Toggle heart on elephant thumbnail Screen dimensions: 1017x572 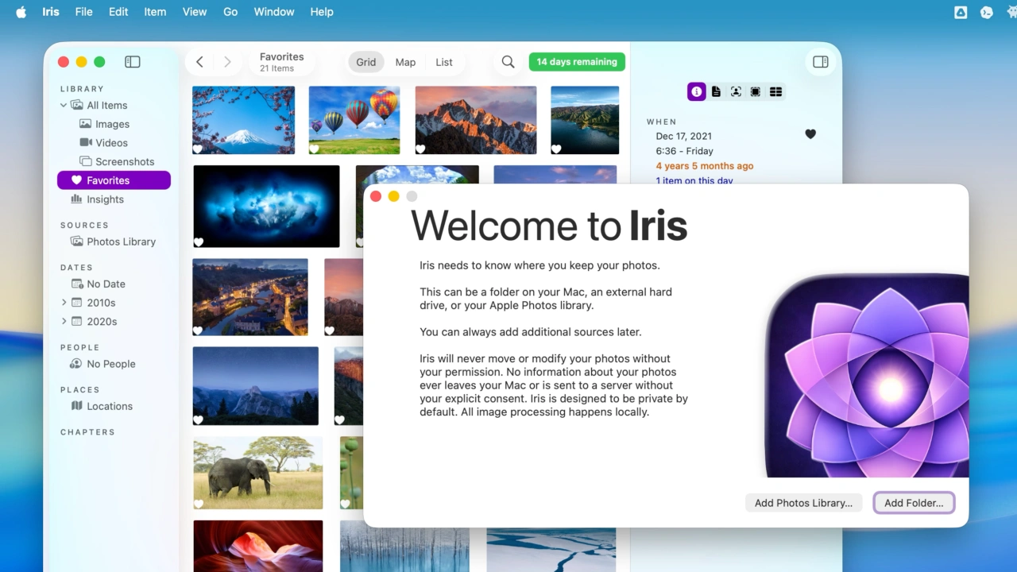[x=198, y=504]
